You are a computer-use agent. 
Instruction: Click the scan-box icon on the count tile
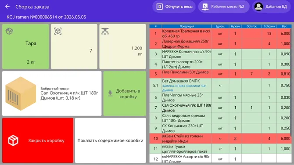(58, 31)
